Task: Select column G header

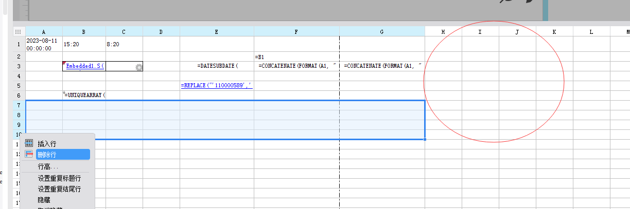Action: (382, 32)
